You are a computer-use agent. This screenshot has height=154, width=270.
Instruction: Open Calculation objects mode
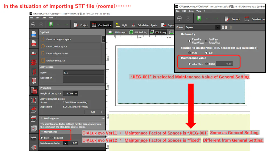(144, 25)
